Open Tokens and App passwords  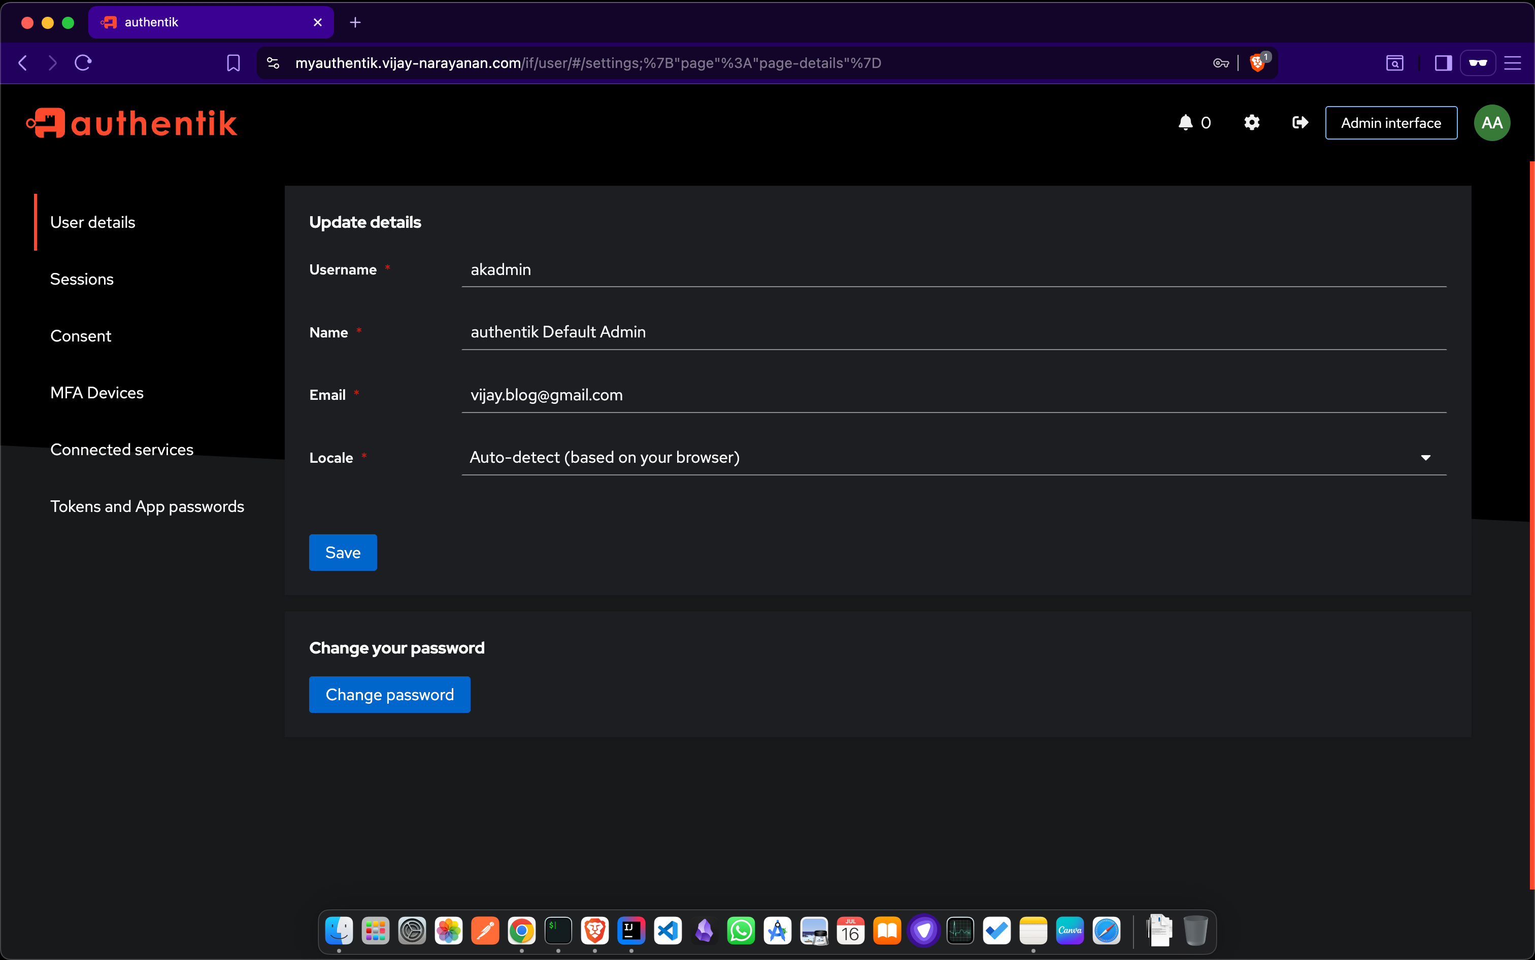coord(147,507)
